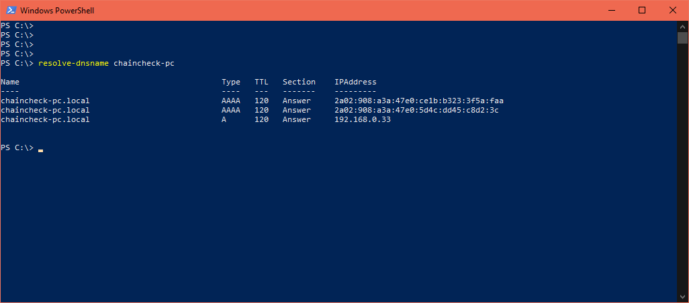Click the IPv6 address ending in faa
The width and height of the screenshot is (689, 303).
tap(419, 101)
